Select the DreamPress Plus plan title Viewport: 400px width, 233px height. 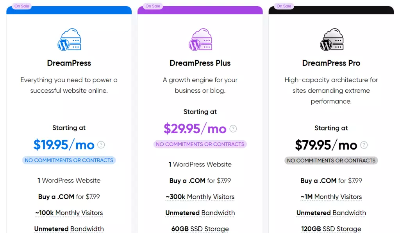pyautogui.click(x=200, y=63)
